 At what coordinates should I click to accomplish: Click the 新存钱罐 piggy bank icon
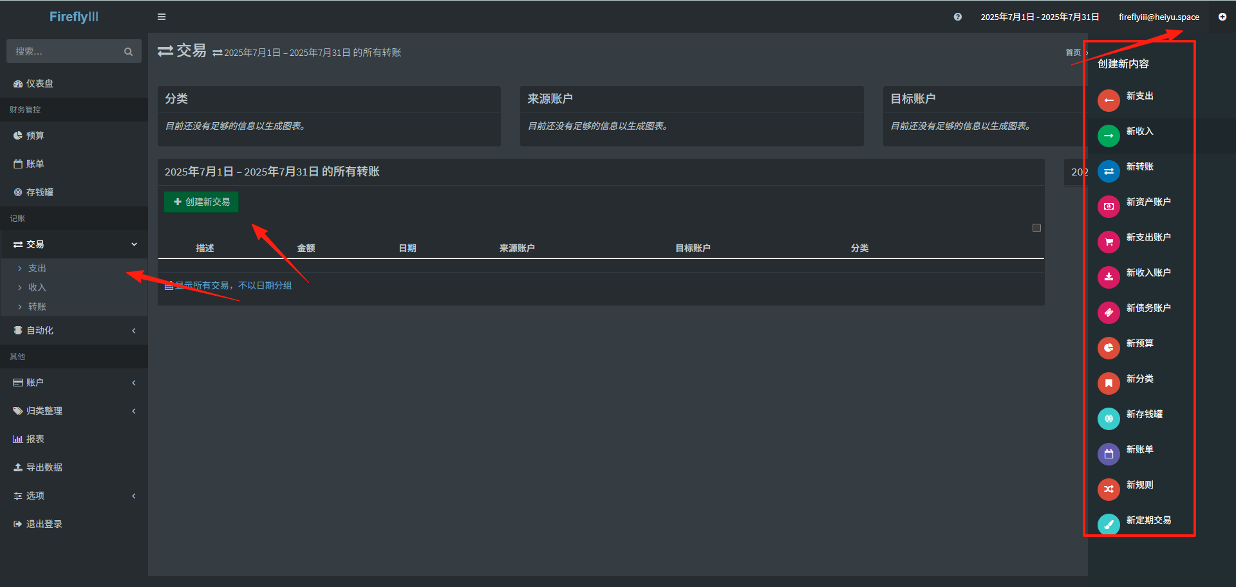tap(1109, 419)
